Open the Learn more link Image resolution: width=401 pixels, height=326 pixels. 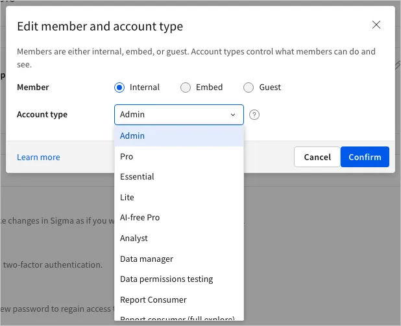click(x=38, y=157)
